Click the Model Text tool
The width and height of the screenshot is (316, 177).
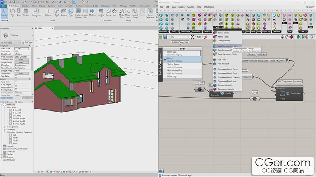click(x=121, y=13)
